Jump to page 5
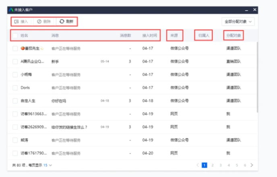Image resolution: width=277 pixels, height=177 pixels. [x=237, y=165]
